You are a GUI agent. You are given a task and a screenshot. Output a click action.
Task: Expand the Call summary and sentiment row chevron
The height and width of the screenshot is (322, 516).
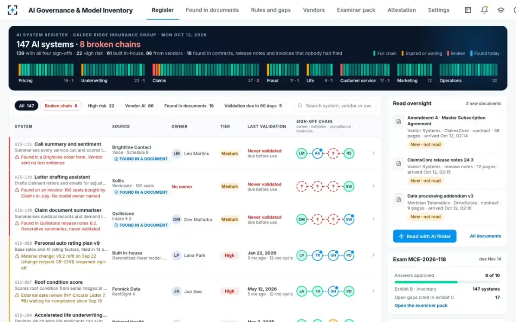(373, 153)
